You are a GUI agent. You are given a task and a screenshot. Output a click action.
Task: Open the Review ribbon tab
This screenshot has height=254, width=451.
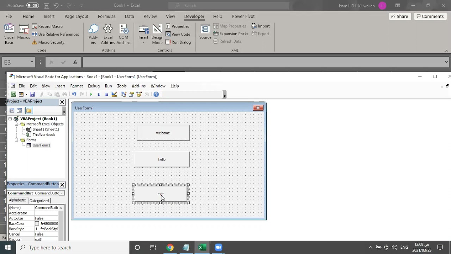click(150, 16)
